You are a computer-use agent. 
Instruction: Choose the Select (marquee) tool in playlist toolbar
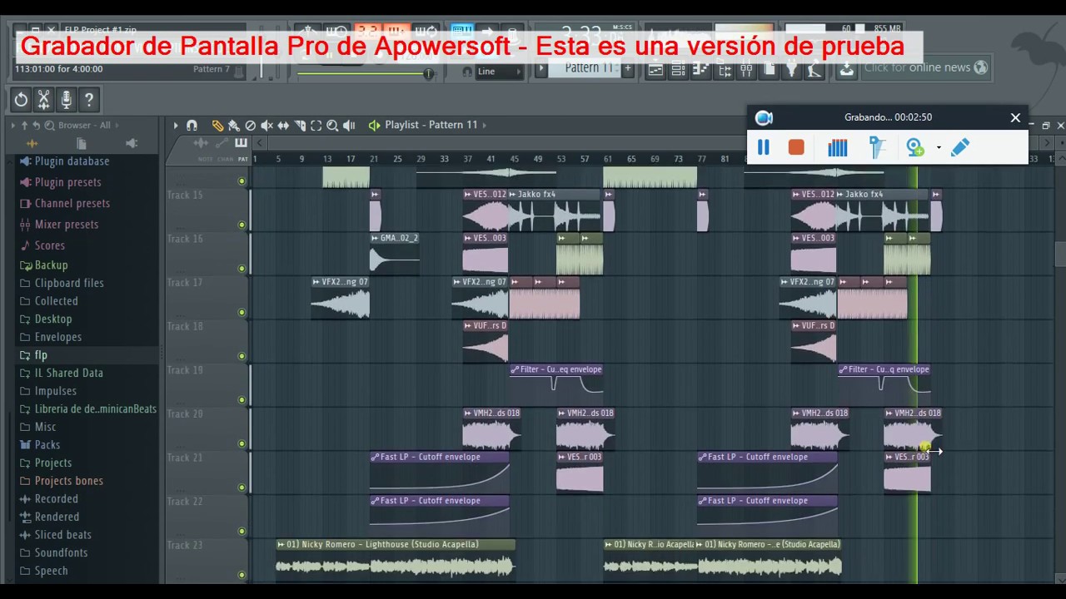click(316, 126)
